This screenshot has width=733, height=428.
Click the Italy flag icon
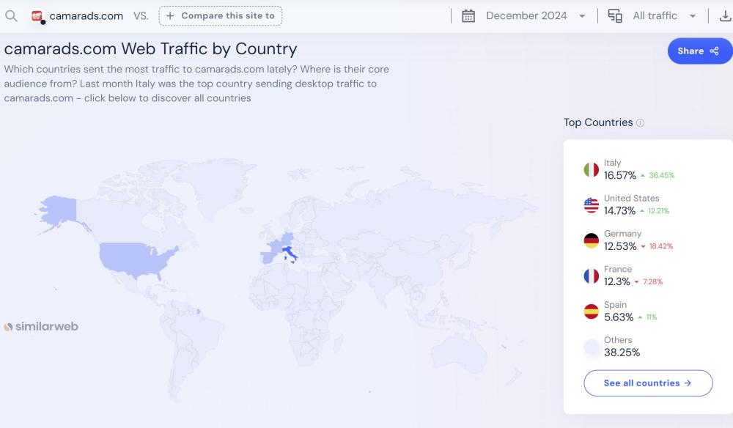pyautogui.click(x=591, y=169)
